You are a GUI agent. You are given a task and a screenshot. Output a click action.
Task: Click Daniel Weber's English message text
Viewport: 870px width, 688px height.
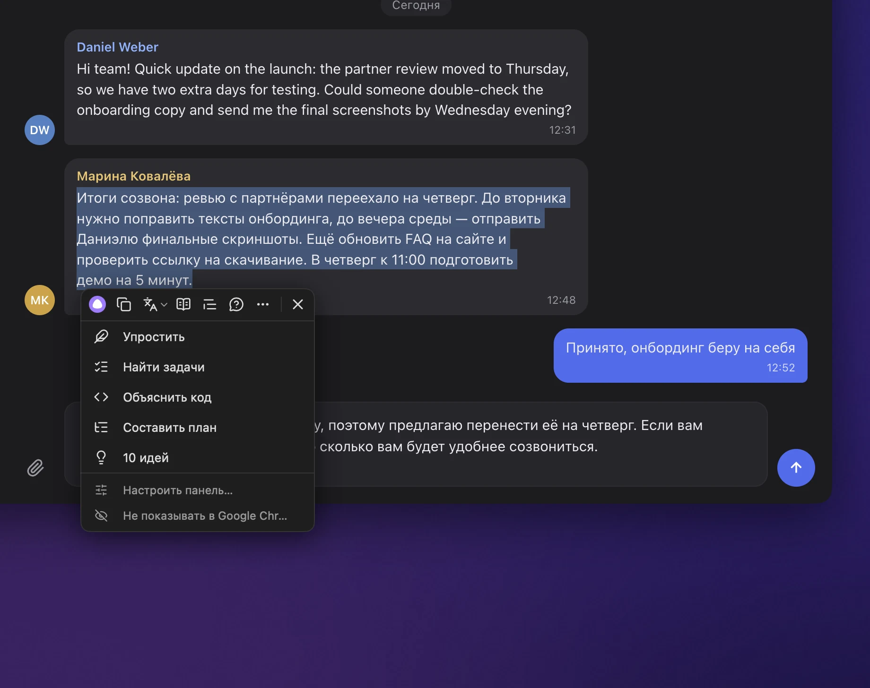click(324, 89)
